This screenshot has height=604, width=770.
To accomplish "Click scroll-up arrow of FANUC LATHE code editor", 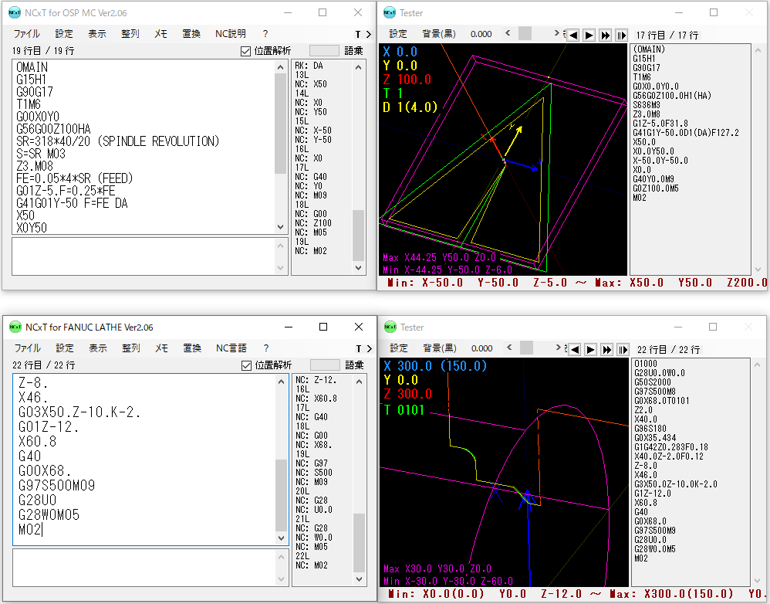I will [x=282, y=382].
